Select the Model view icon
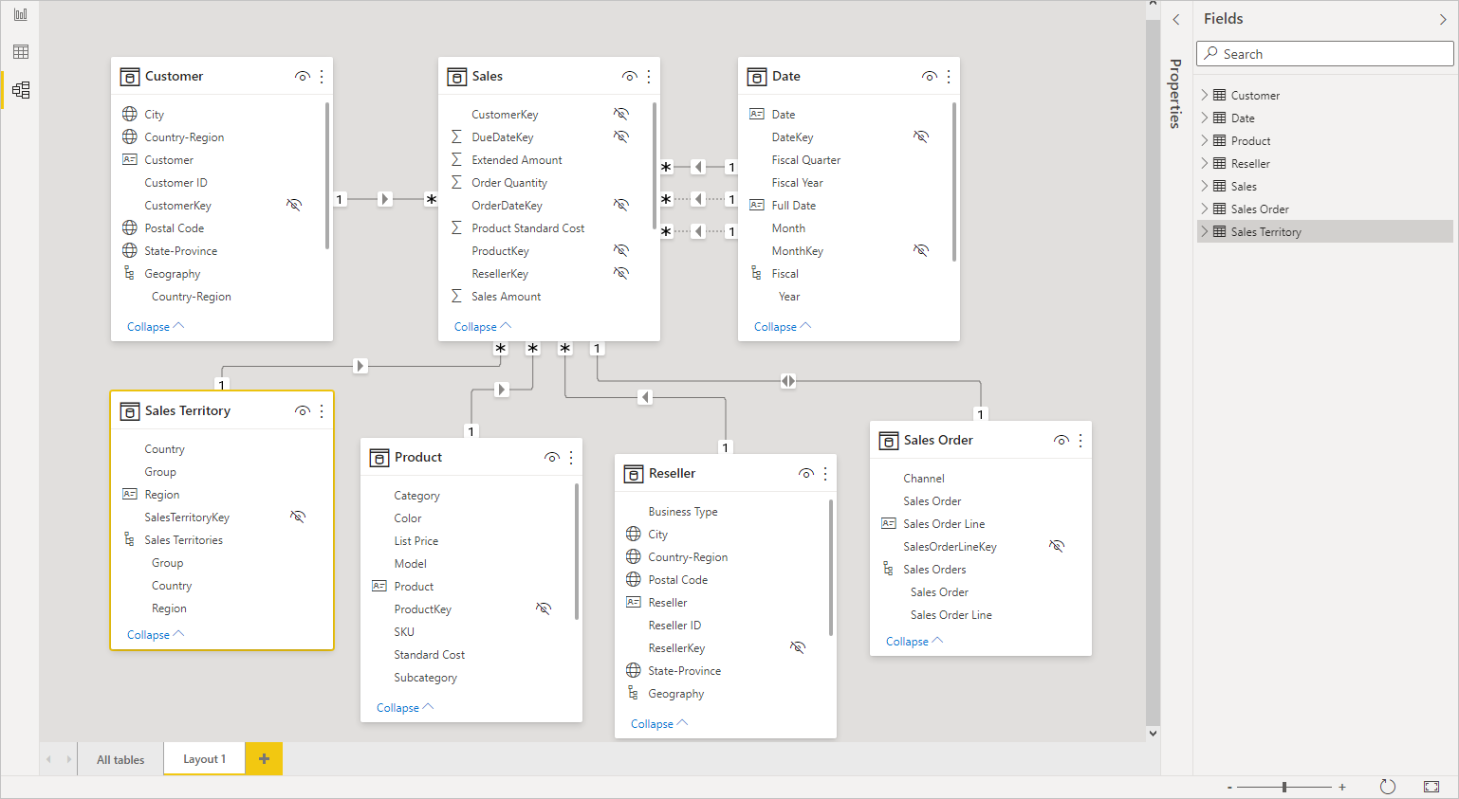 (19, 89)
